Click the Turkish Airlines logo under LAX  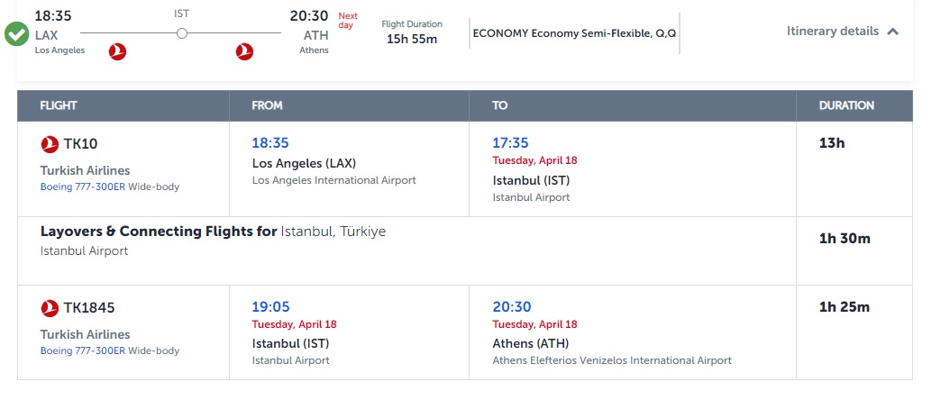(117, 52)
